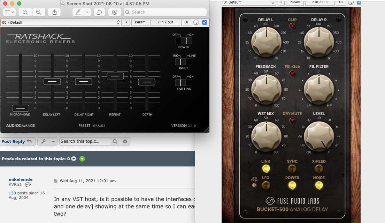Click '2 in 2 out' routing button in Ratshack window

click(165, 22)
